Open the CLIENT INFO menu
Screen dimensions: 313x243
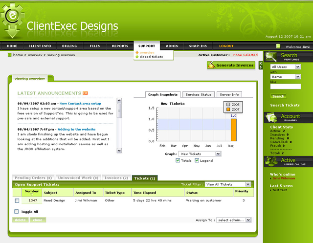[40, 46]
